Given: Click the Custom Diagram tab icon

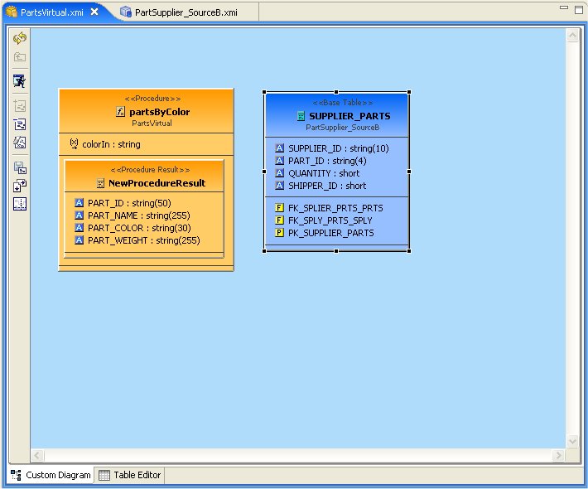Looking at the screenshot, I should click(16, 475).
